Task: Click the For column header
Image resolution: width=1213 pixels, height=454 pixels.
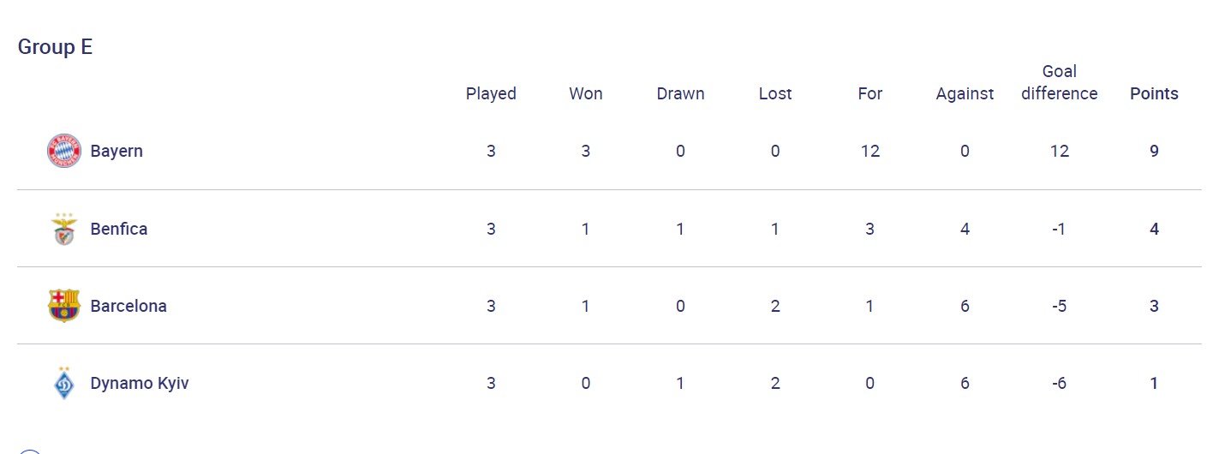Action: tap(869, 93)
